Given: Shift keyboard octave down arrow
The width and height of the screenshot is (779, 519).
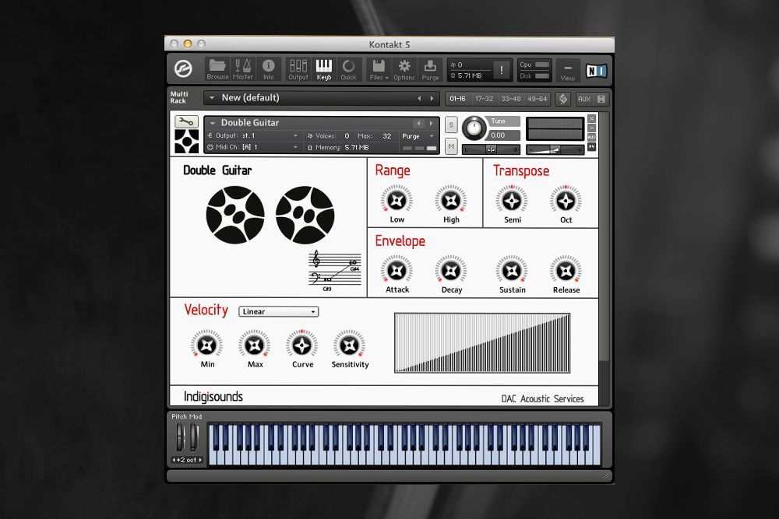Looking at the screenshot, I should coord(174,460).
